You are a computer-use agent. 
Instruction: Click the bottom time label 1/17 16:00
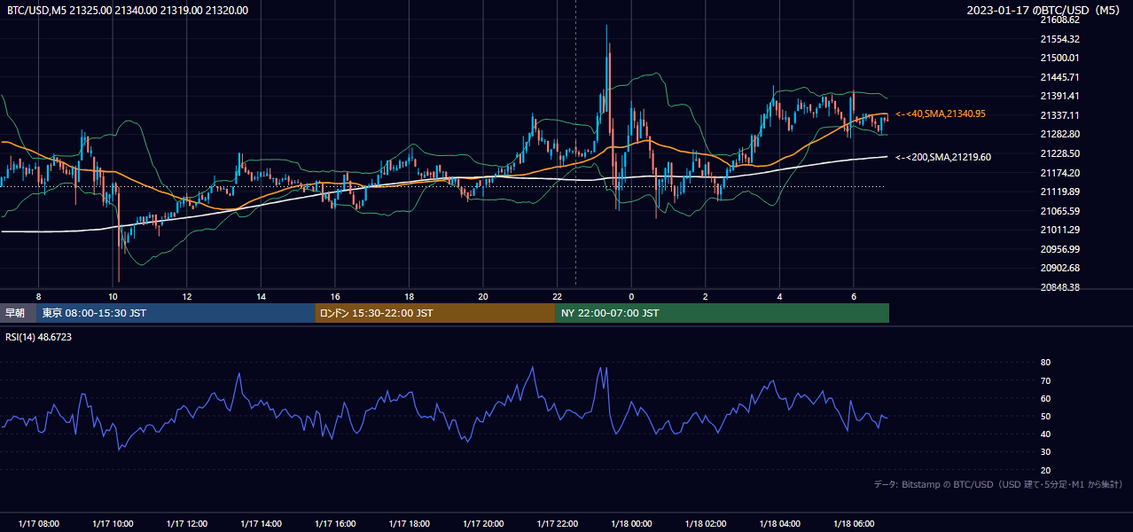click(334, 524)
